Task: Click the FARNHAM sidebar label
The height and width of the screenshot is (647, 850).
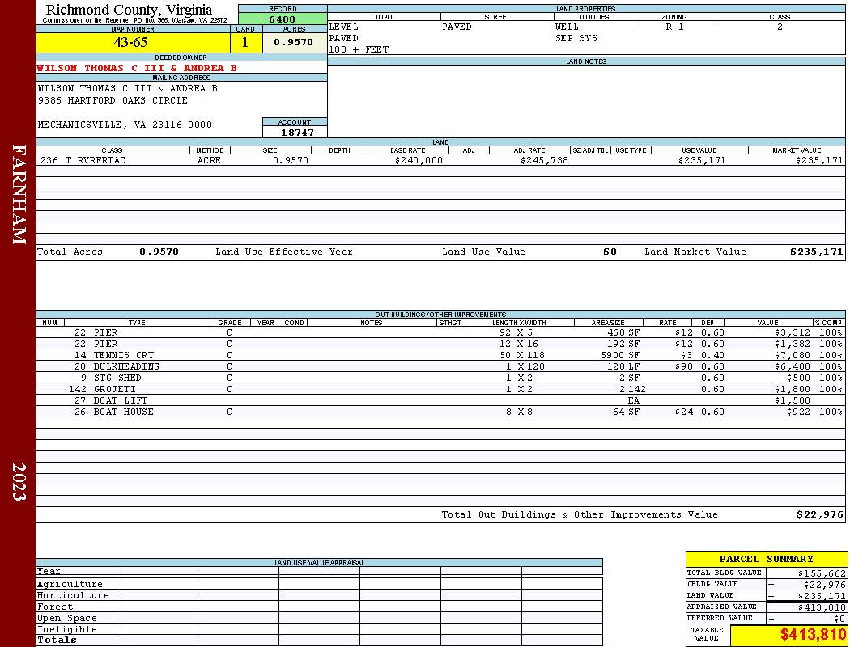Action: pyautogui.click(x=19, y=194)
